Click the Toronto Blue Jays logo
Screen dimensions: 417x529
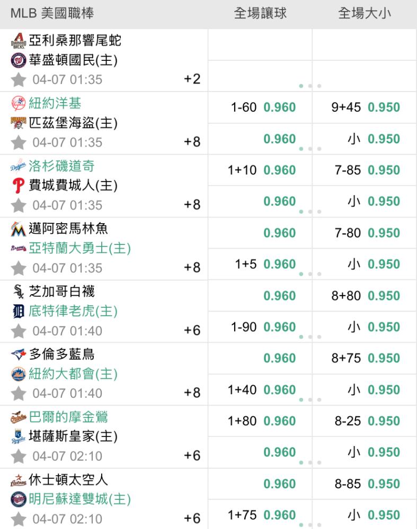pyautogui.click(x=19, y=354)
